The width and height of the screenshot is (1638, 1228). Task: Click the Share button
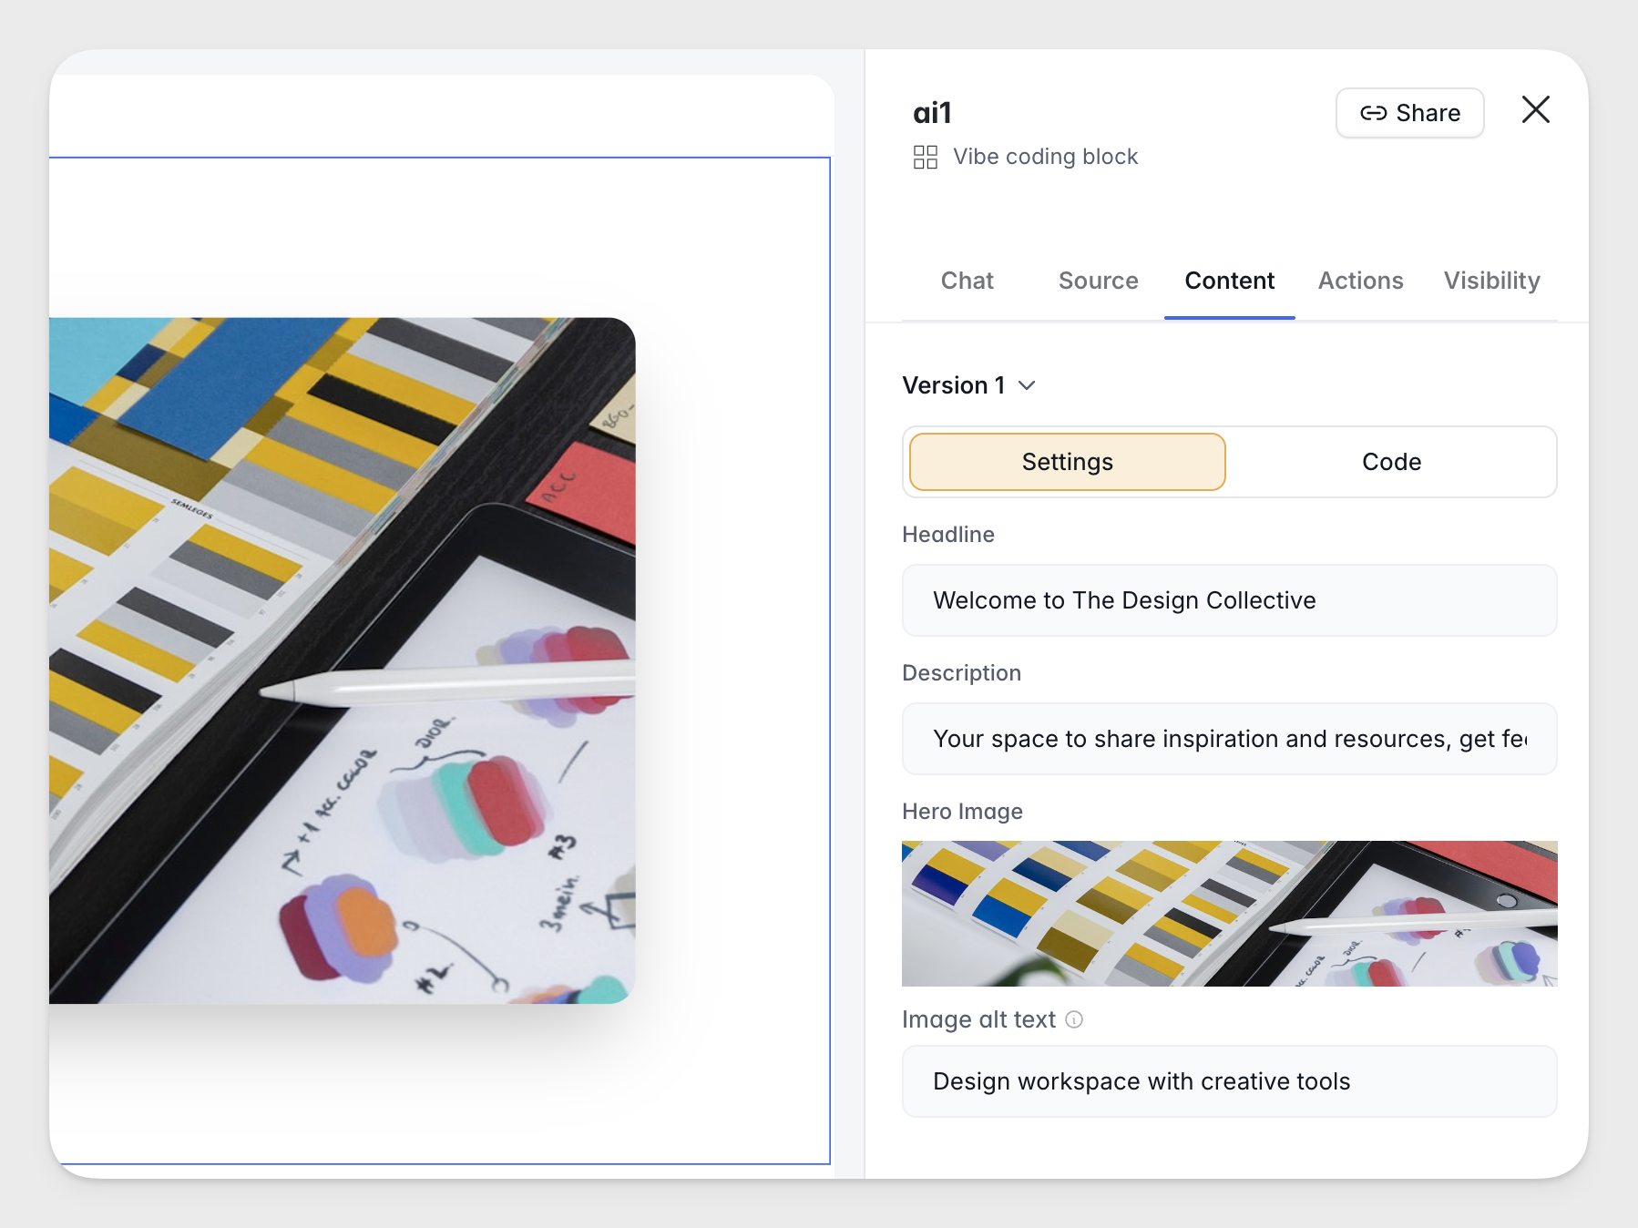pyautogui.click(x=1409, y=113)
